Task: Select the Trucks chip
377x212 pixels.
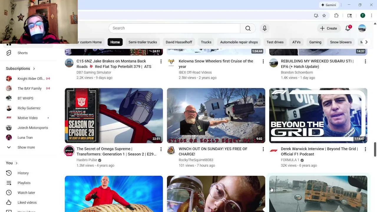Action: [206, 42]
